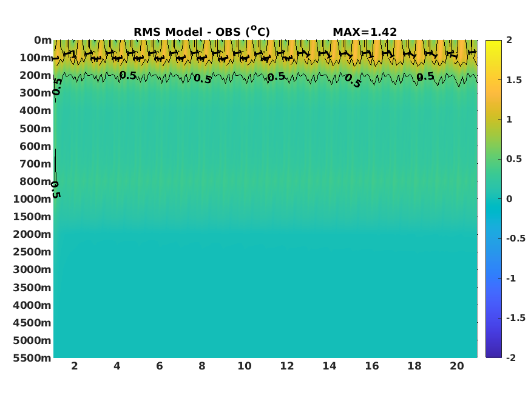
Task: Pick the colorbar tick label '1'
Action: 509,120
